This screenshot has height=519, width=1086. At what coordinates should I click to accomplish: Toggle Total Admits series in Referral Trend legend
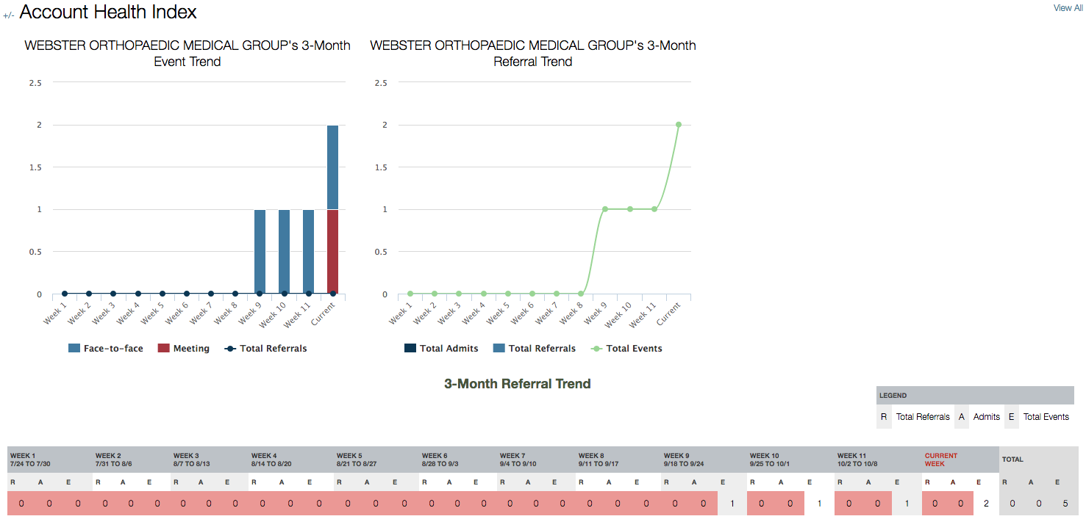tap(441, 349)
